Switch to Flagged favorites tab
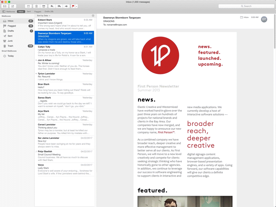 coord(38,11)
